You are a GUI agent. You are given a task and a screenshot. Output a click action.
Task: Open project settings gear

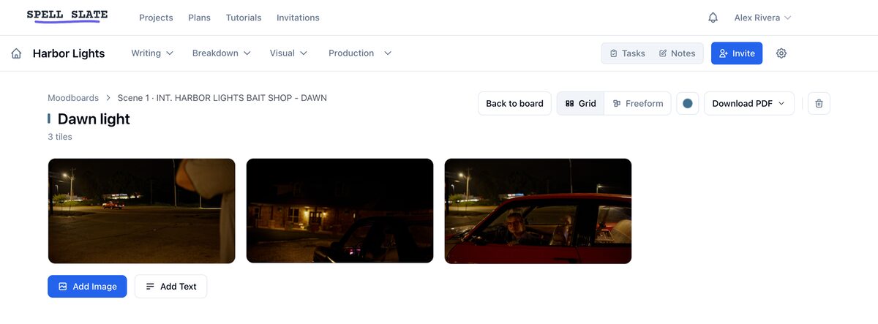tap(781, 53)
